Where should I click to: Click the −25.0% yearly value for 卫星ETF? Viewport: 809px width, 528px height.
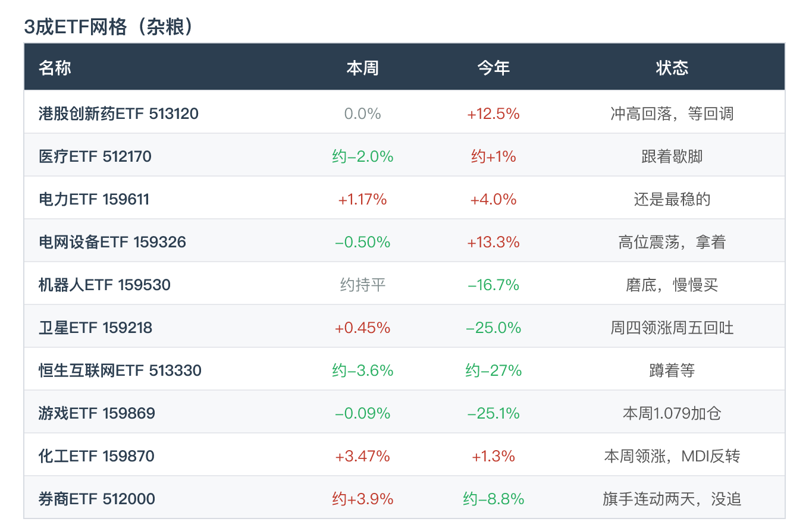493,328
